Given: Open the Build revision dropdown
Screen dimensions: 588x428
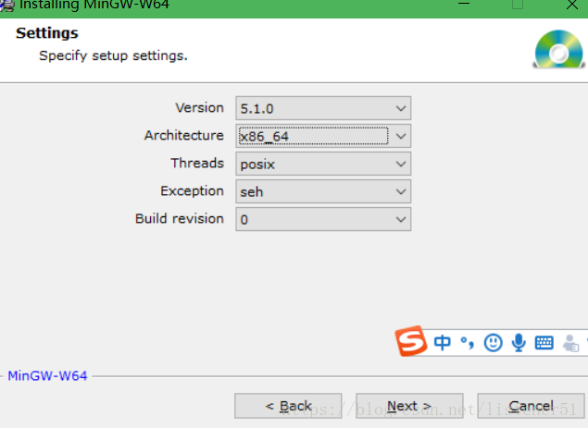Looking at the screenshot, I should click(323, 219).
